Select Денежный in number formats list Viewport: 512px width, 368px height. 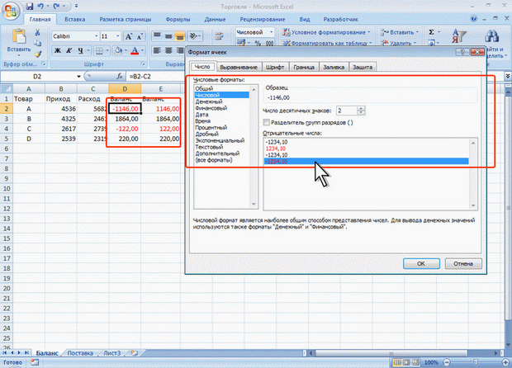click(x=209, y=101)
